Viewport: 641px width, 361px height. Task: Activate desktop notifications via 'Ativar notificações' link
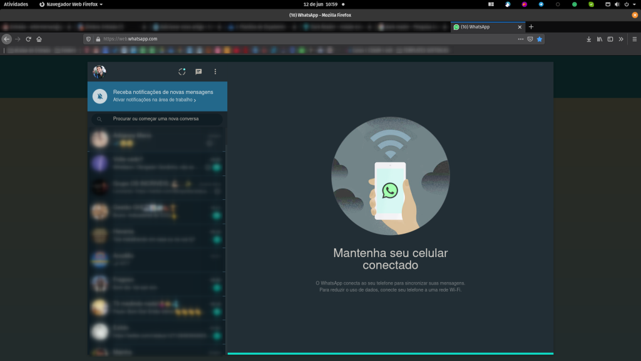155,100
